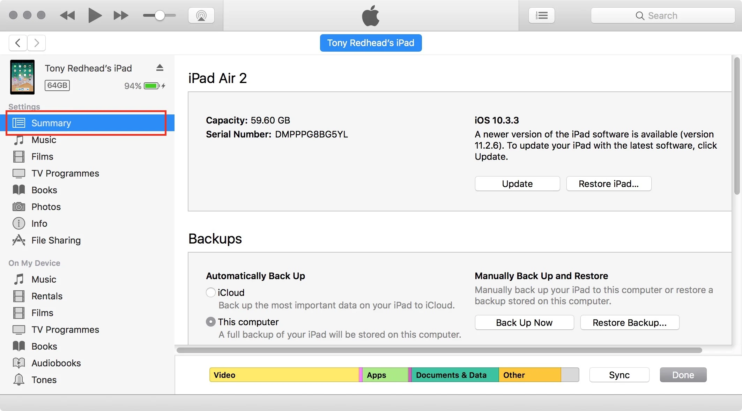The height and width of the screenshot is (411, 742).
Task: Click the Rentals film strip icon
Action: pyautogui.click(x=19, y=296)
